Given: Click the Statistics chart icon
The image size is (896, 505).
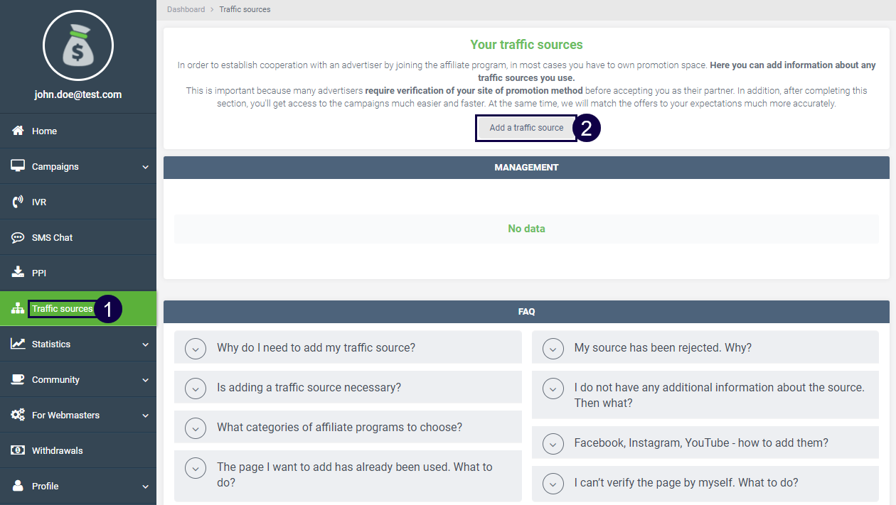Looking at the screenshot, I should (18, 344).
